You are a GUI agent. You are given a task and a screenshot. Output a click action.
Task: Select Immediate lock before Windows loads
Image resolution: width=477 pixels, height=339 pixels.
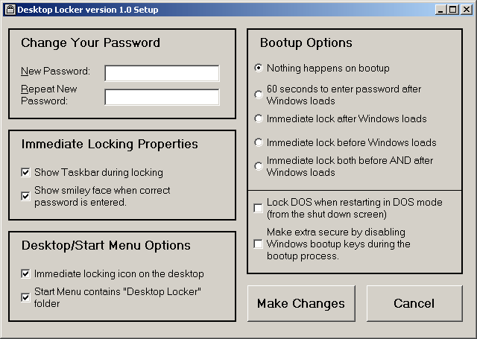[x=259, y=142]
